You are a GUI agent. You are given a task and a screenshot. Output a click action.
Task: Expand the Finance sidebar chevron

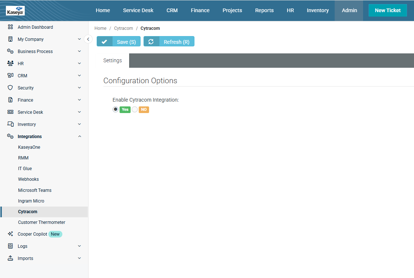click(x=79, y=100)
